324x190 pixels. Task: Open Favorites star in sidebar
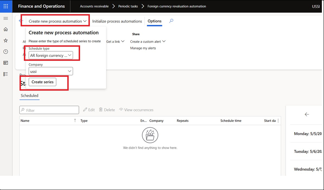[6, 40]
